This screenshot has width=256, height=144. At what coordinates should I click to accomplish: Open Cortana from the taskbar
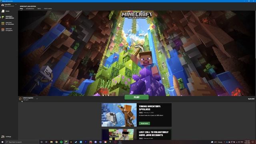pos(42,142)
